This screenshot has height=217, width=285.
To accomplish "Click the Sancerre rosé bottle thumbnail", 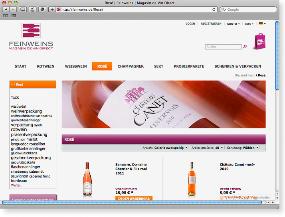I will click(x=87, y=179).
